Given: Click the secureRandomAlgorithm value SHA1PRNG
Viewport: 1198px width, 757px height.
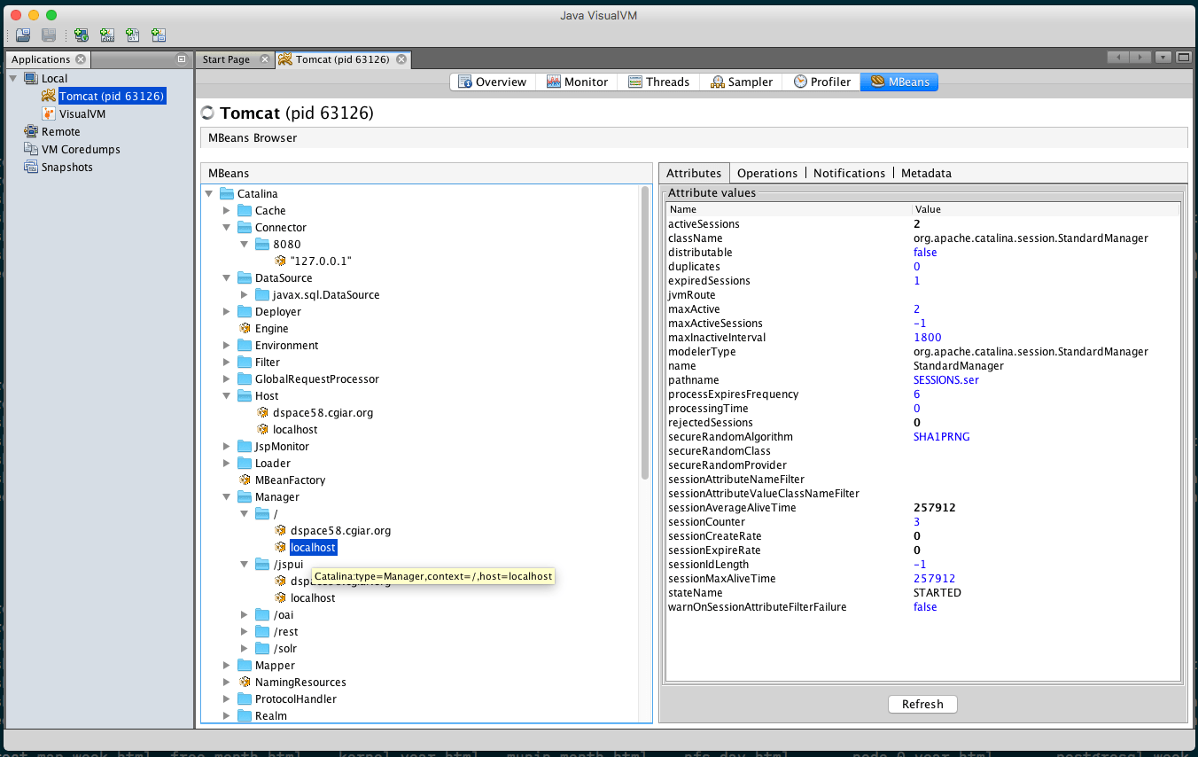Looking at the screenshot, I should 942,437.
